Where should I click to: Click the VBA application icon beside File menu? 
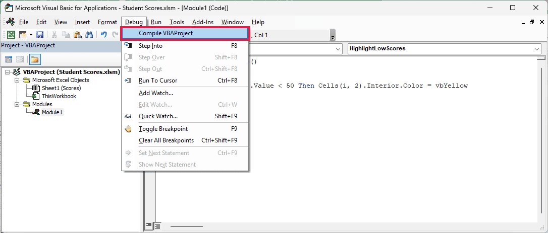[11, 22]
